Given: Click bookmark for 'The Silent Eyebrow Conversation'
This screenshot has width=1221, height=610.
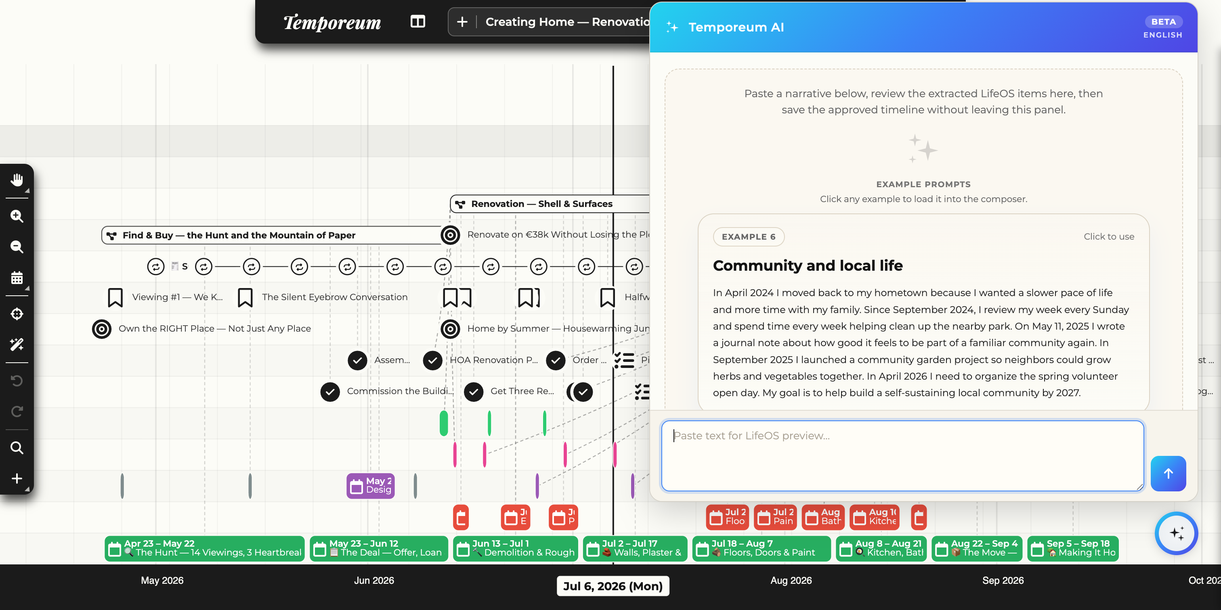Looking at the screenshot, I should 245,297.
